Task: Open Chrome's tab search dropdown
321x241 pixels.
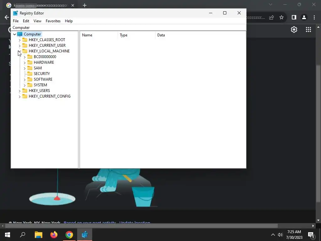Action: click(271, 4)
